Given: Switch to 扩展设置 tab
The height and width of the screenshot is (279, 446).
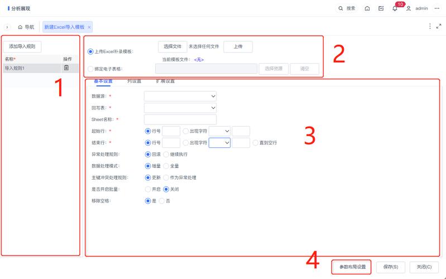Looking at the screenshot, I should click(x=165, y=81).
